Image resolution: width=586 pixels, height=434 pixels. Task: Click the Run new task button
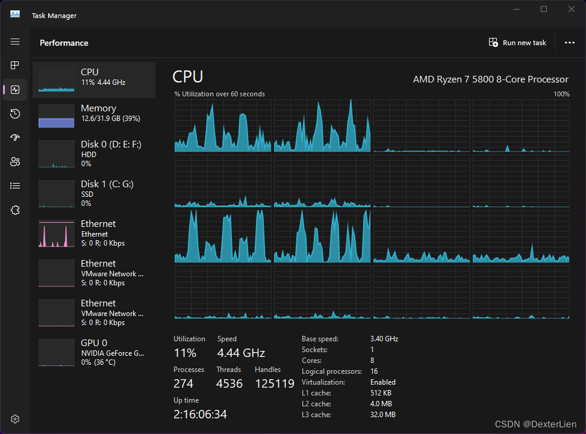pyautogui.click(x=517, y=42)
